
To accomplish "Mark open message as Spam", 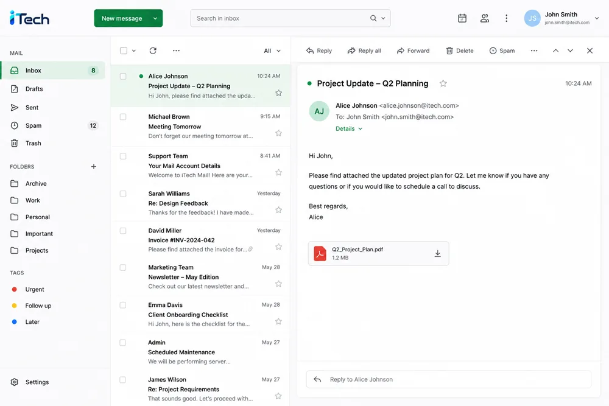I will tap(502, 51).
